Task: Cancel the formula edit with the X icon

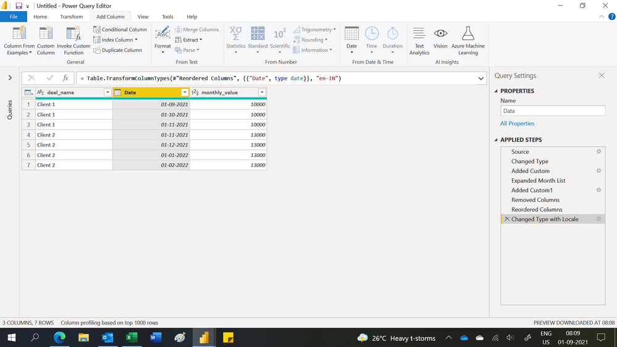Action: coord(31,78)
